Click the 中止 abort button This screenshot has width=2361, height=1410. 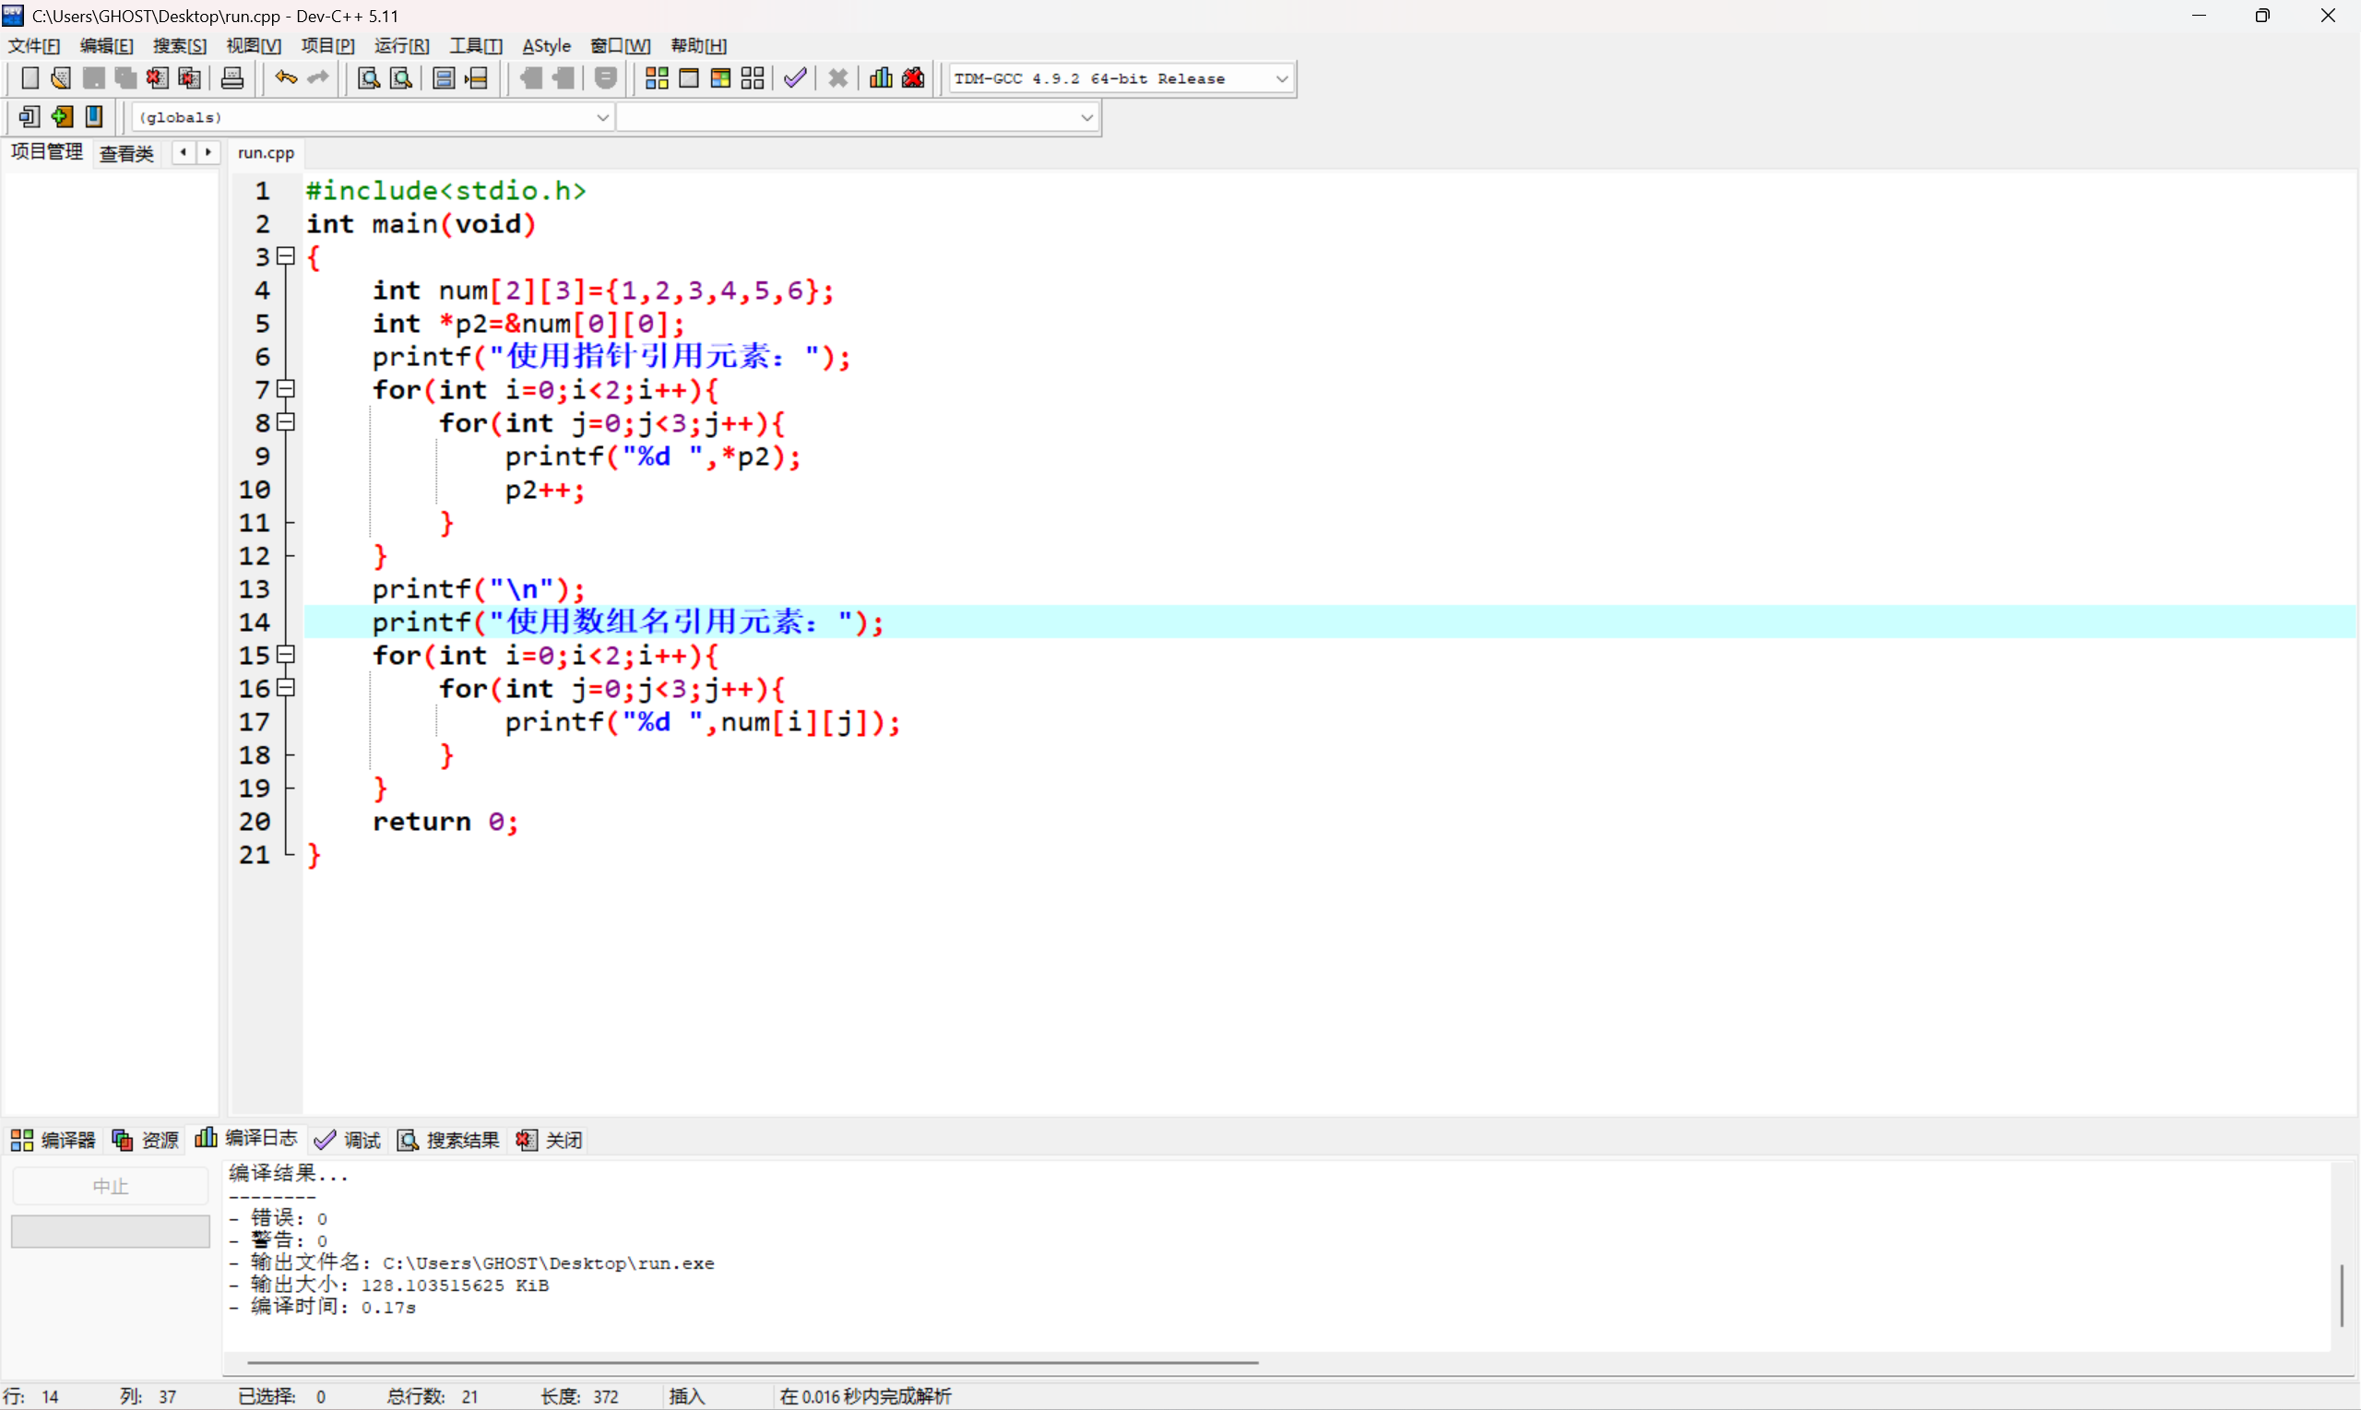(111, 1186)
